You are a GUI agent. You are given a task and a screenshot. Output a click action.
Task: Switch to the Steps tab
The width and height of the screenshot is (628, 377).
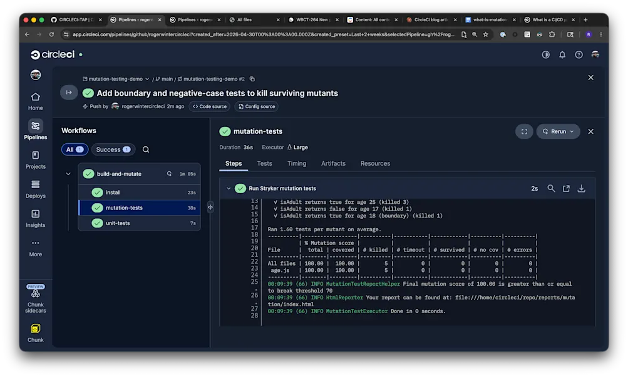tap(234, 164)
